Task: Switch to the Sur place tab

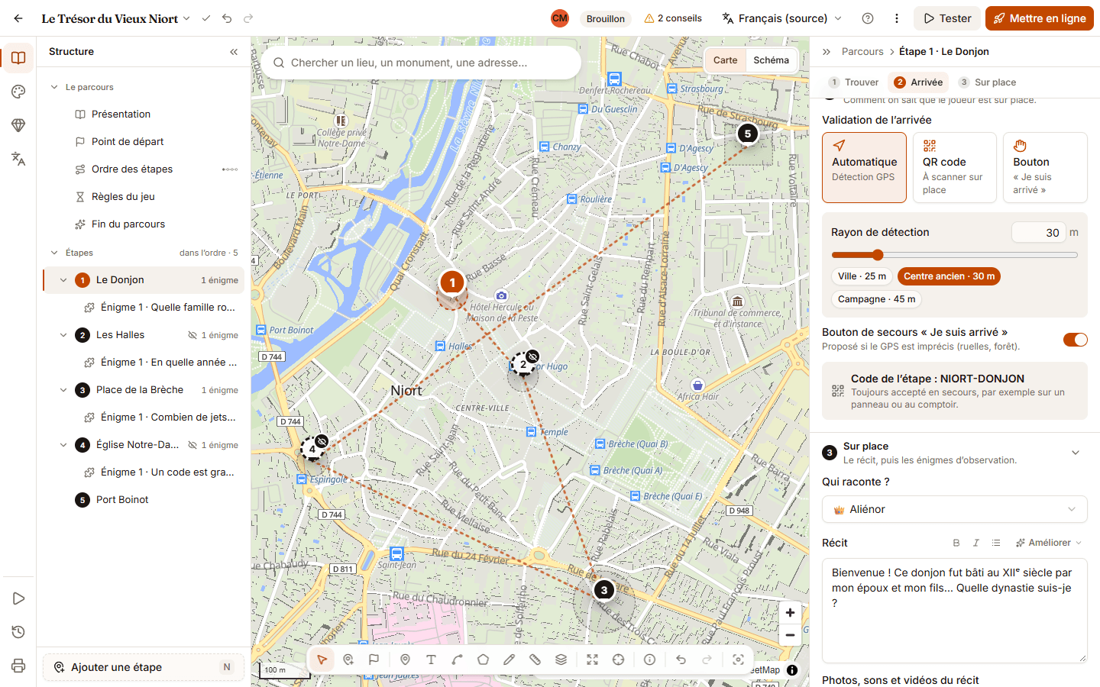Action: coord(987,82)
